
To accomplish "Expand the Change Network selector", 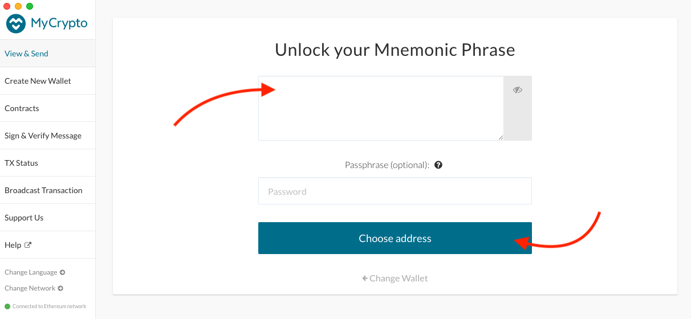I will (x=33, y=288).
